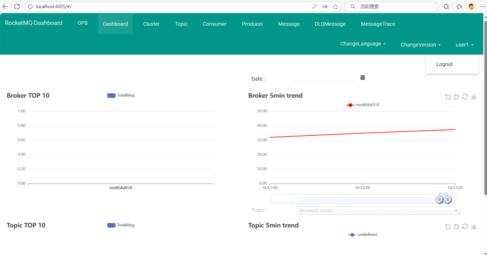Image resolution: width=487 pixels, height=255 pixels.
Task: Click Logout in the user menu
Action: (x=444, y=64)
